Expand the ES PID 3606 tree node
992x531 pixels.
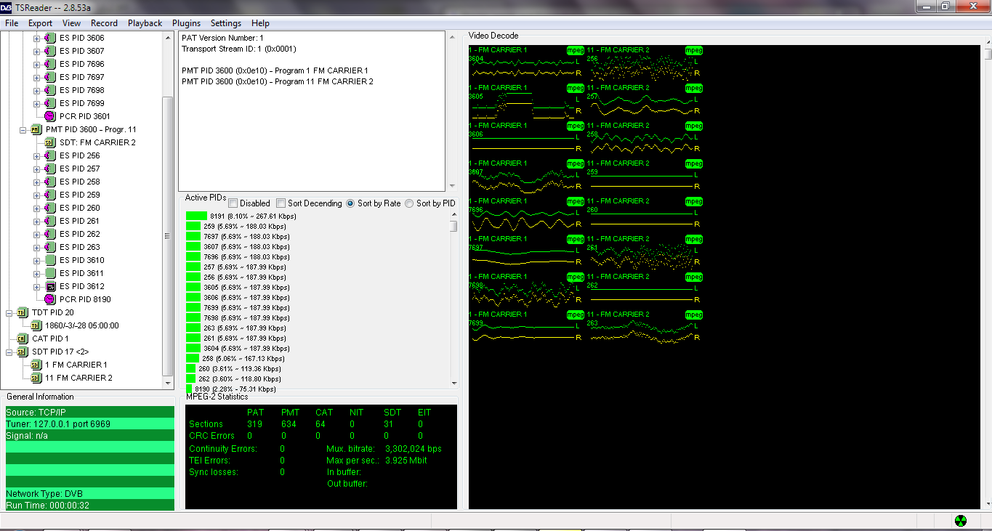click(37, 38)
